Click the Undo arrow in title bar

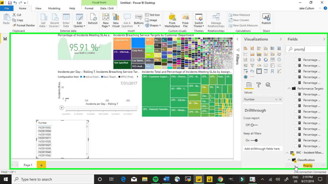15,3
